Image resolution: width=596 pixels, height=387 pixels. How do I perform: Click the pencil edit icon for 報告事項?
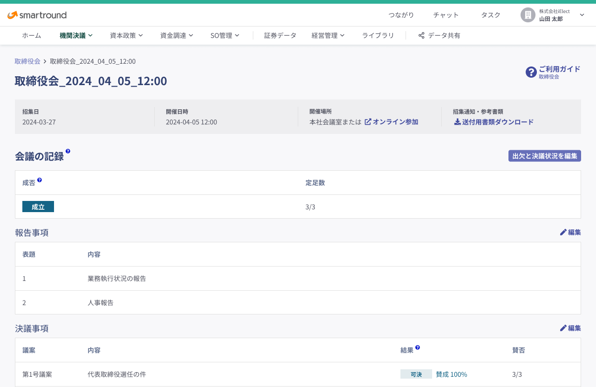[x=562, y=232]
